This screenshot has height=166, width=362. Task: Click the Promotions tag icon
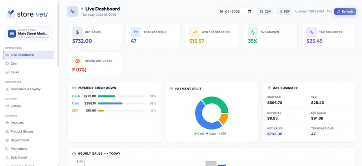coord(7,149)
